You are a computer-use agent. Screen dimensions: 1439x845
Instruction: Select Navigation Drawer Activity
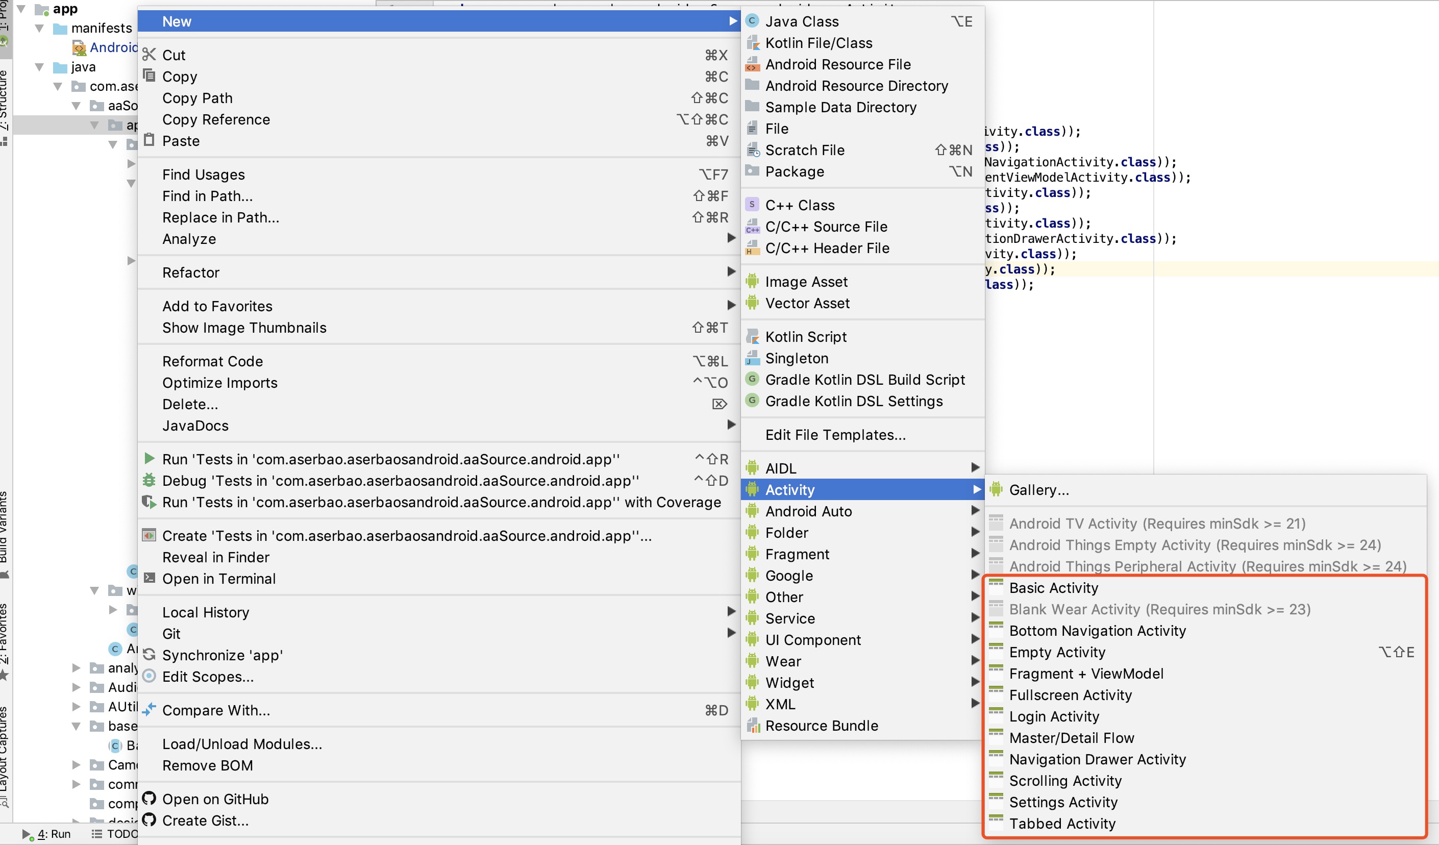pyautogui.click(x=1205, y=759)
